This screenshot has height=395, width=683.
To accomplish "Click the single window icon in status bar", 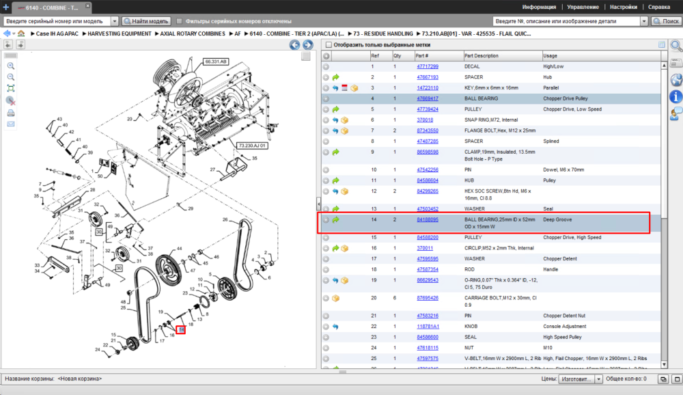I will click(677, 379).
